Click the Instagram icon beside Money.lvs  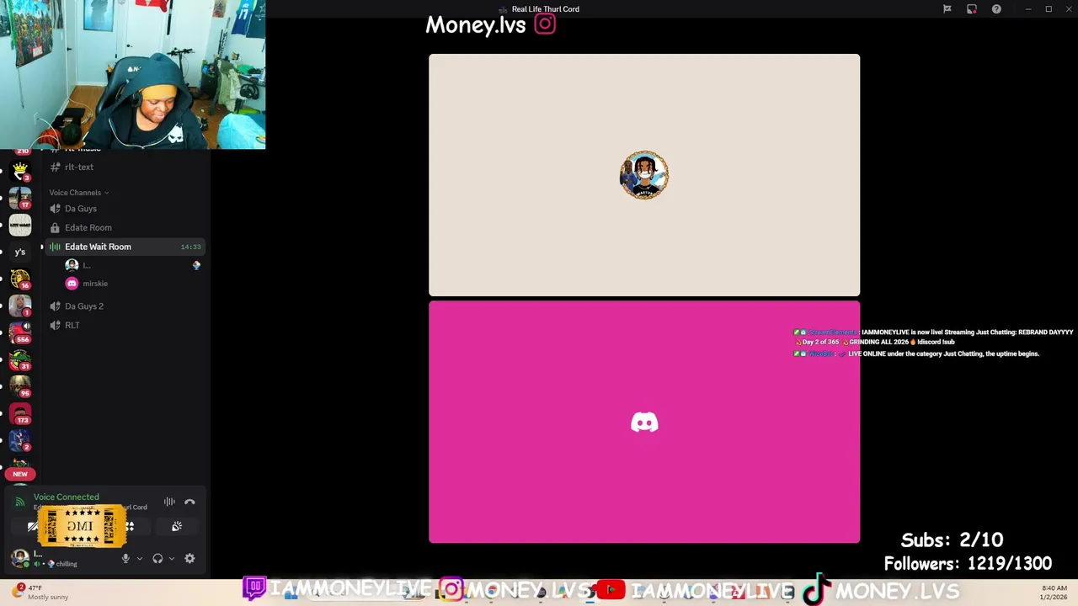point(545,24)
